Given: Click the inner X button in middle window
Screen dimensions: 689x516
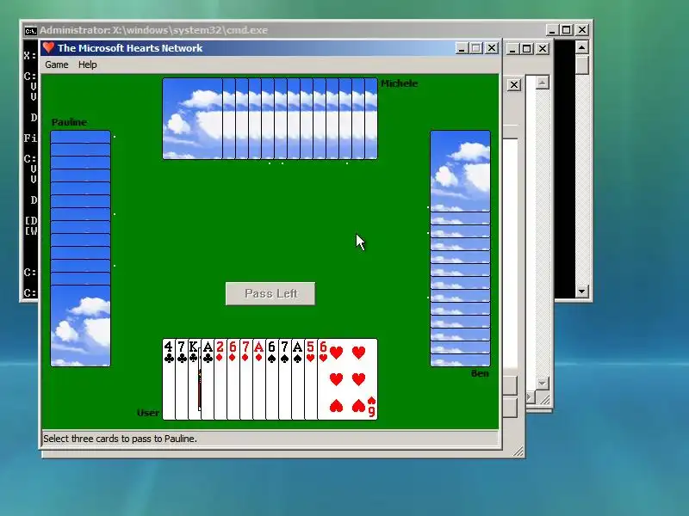Looking at the screenshot, I should click(514, 84).
